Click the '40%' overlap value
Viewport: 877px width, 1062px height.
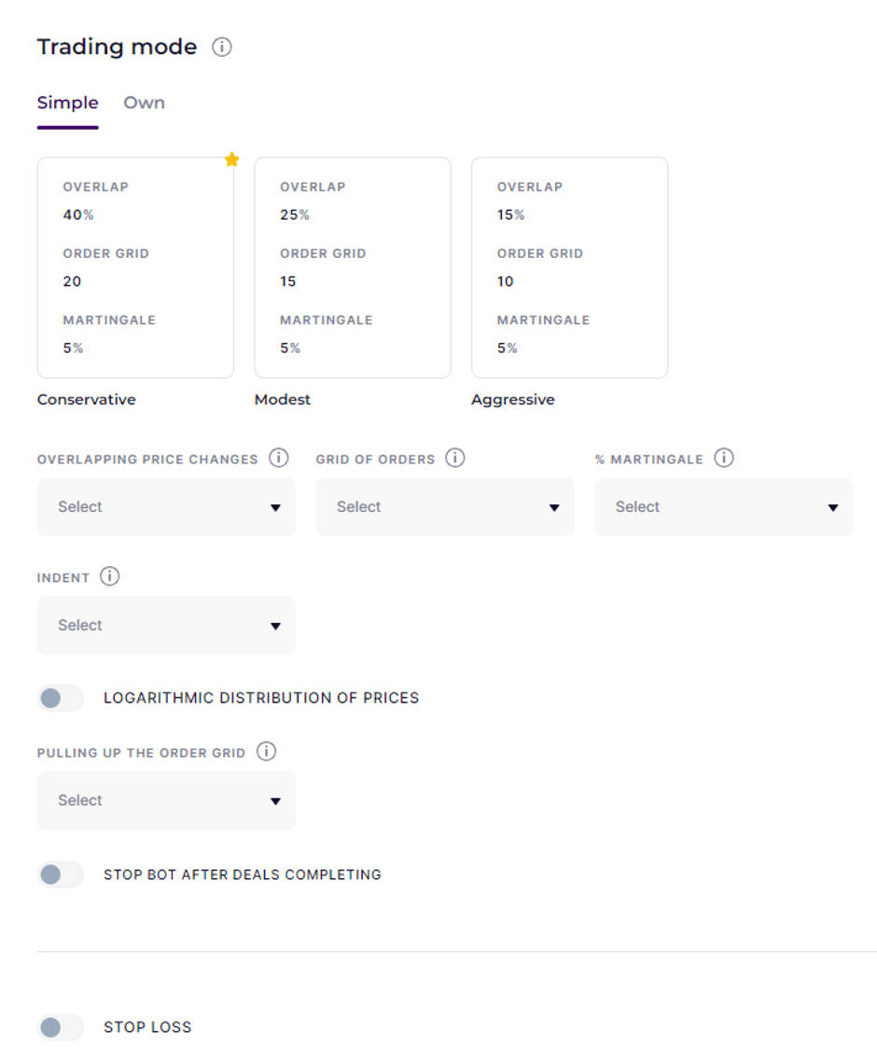[78, 215]
